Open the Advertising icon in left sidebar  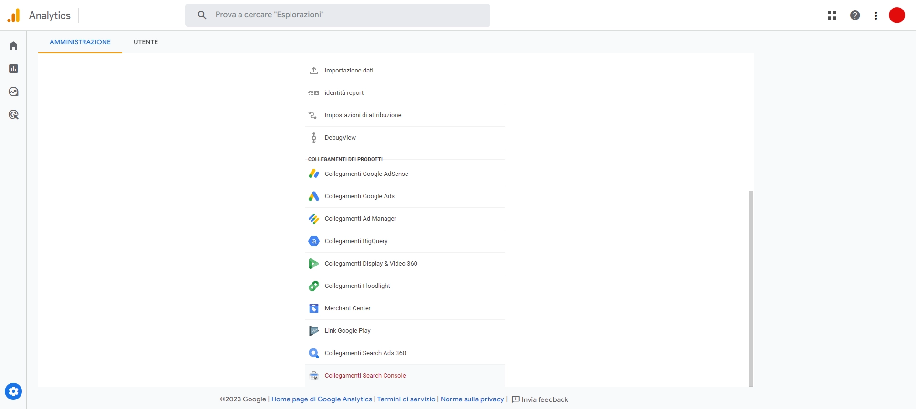click(13, 114)
